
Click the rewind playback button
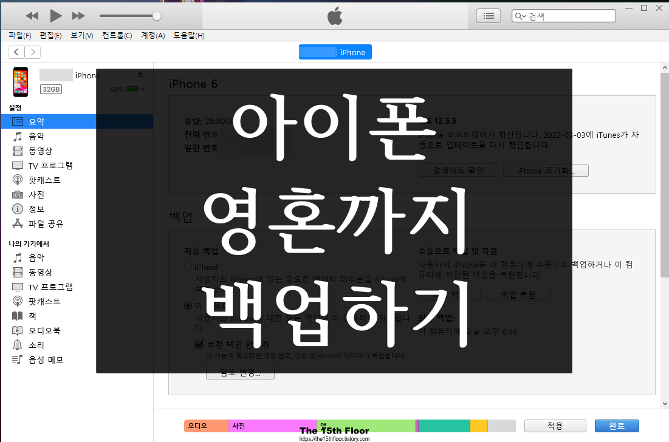coord(32,16)
